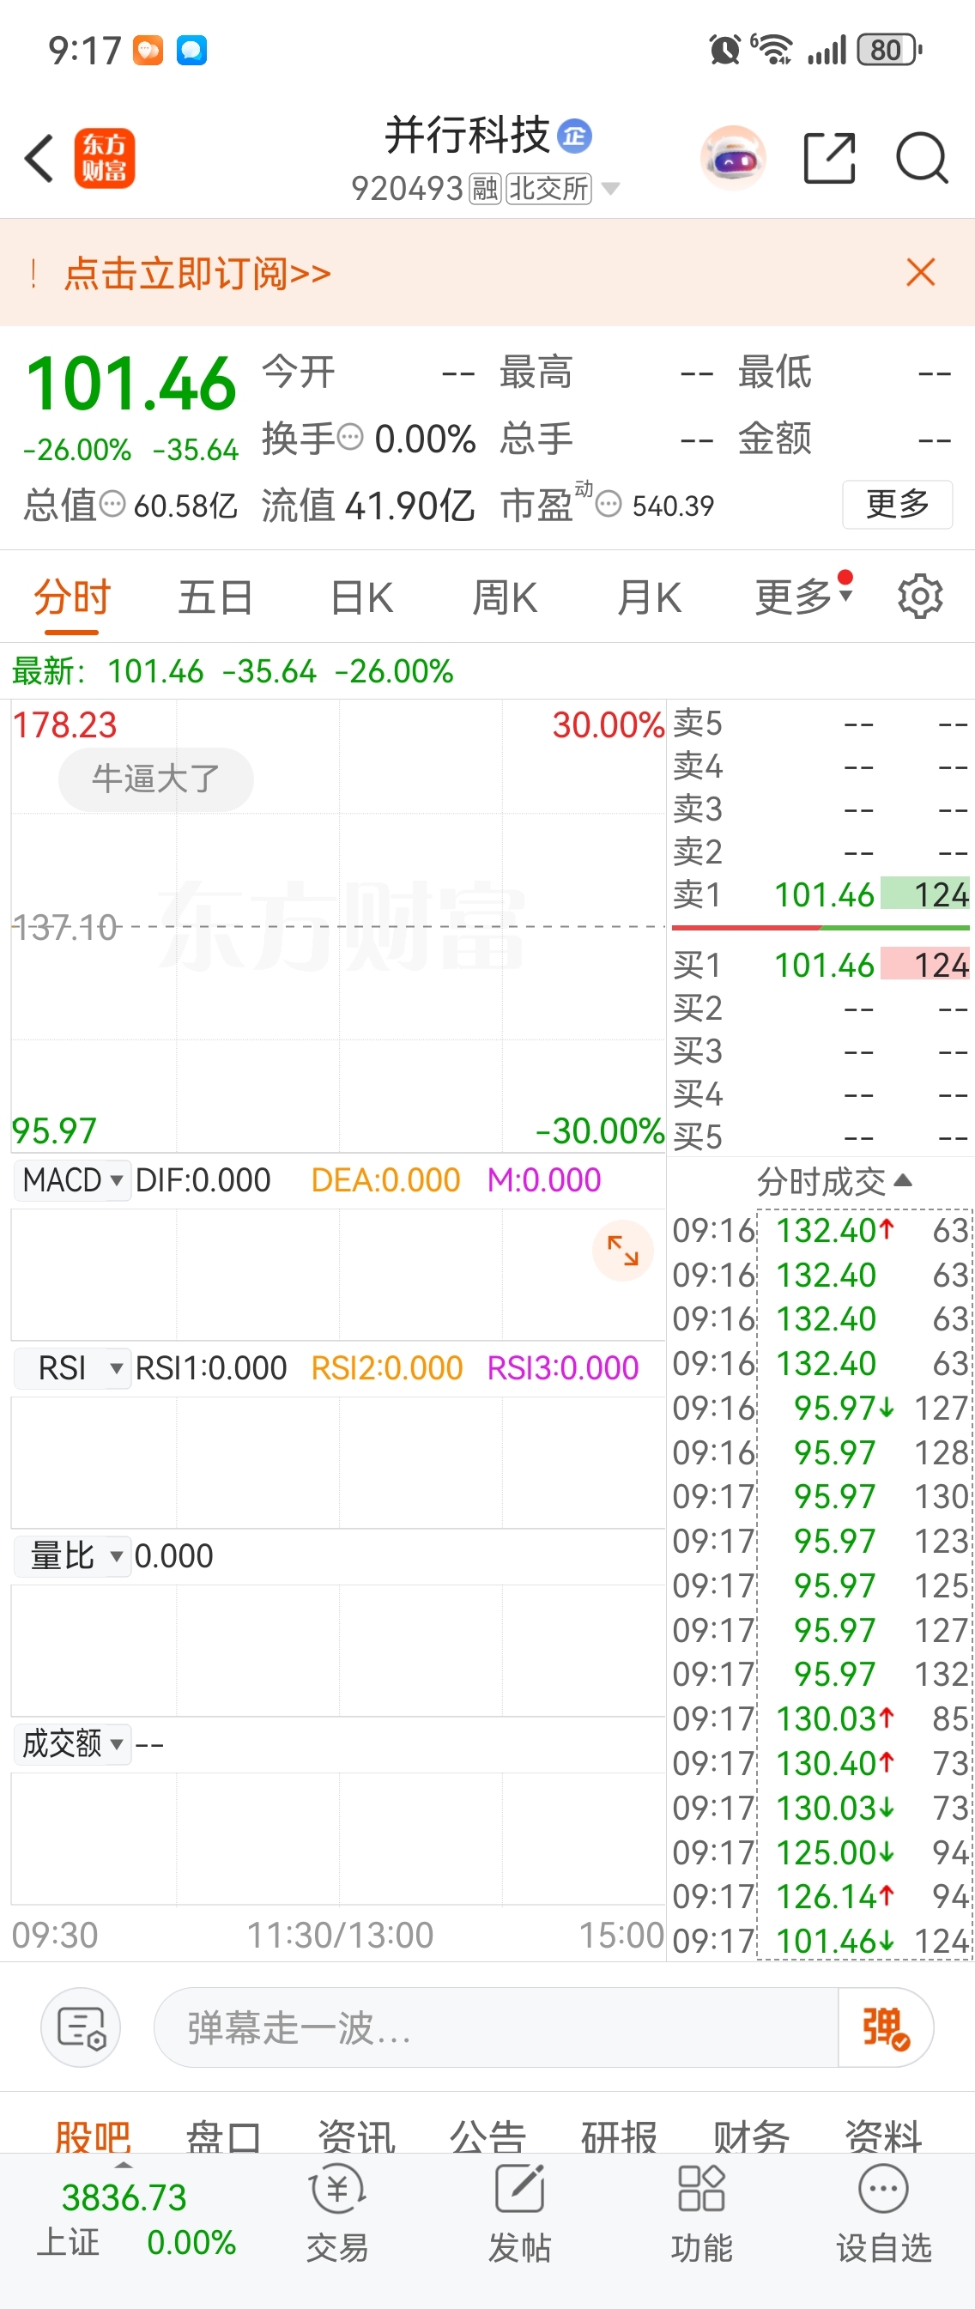Image resolution: width=975 pixels, height=2309 pixels.
Task: Tap the battery 80 status indicator
Action: click(x=889, y=49)
